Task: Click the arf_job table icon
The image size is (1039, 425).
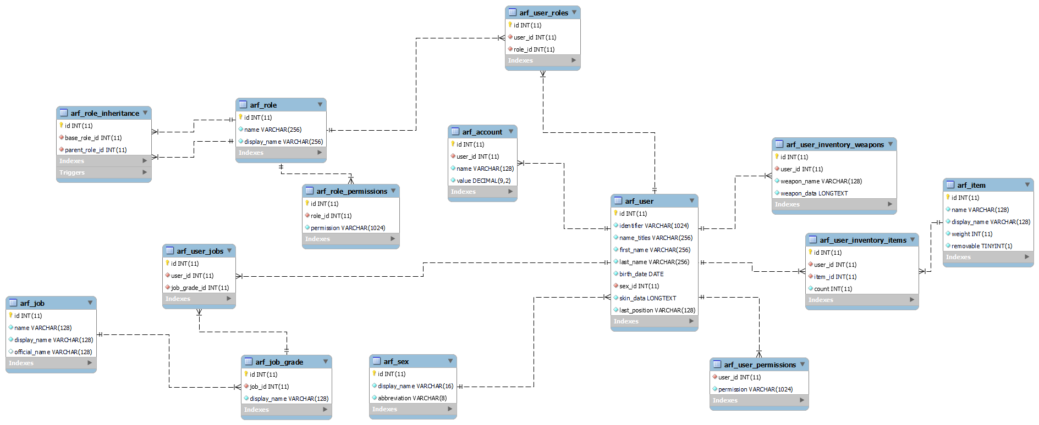Action: [13, 303]
